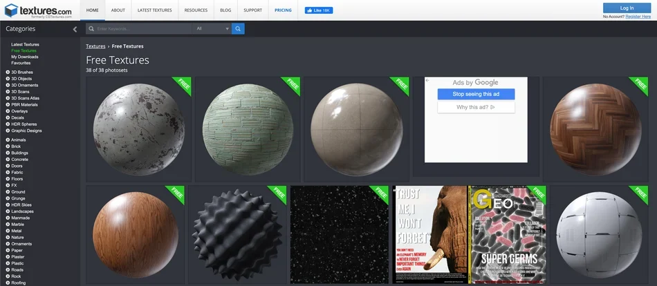Screen dimensions: 657x286
Task: Select the FX category
Action: [14, 186]
